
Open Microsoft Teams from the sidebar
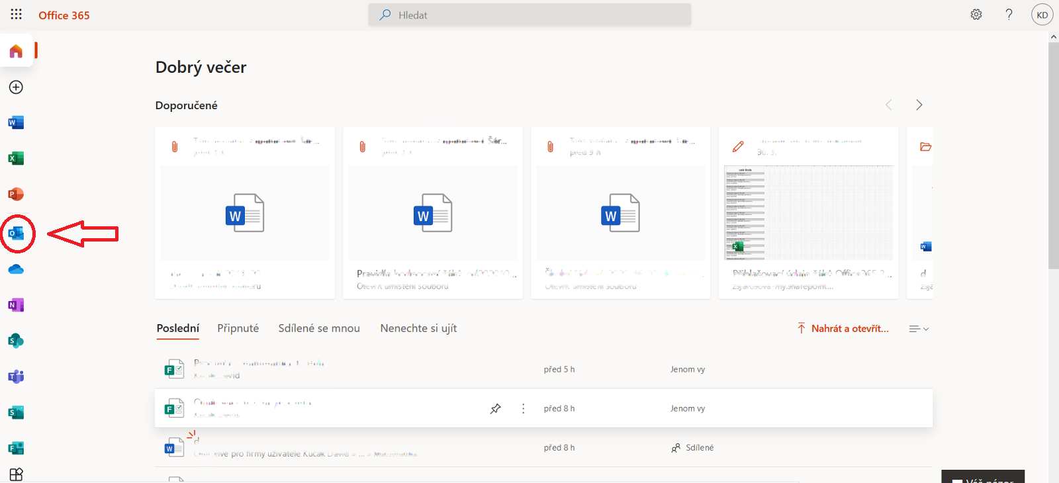click(x=16, y=376)
